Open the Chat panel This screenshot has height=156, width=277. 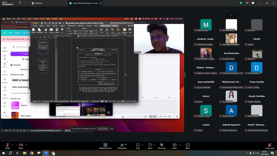coord(138,146)
